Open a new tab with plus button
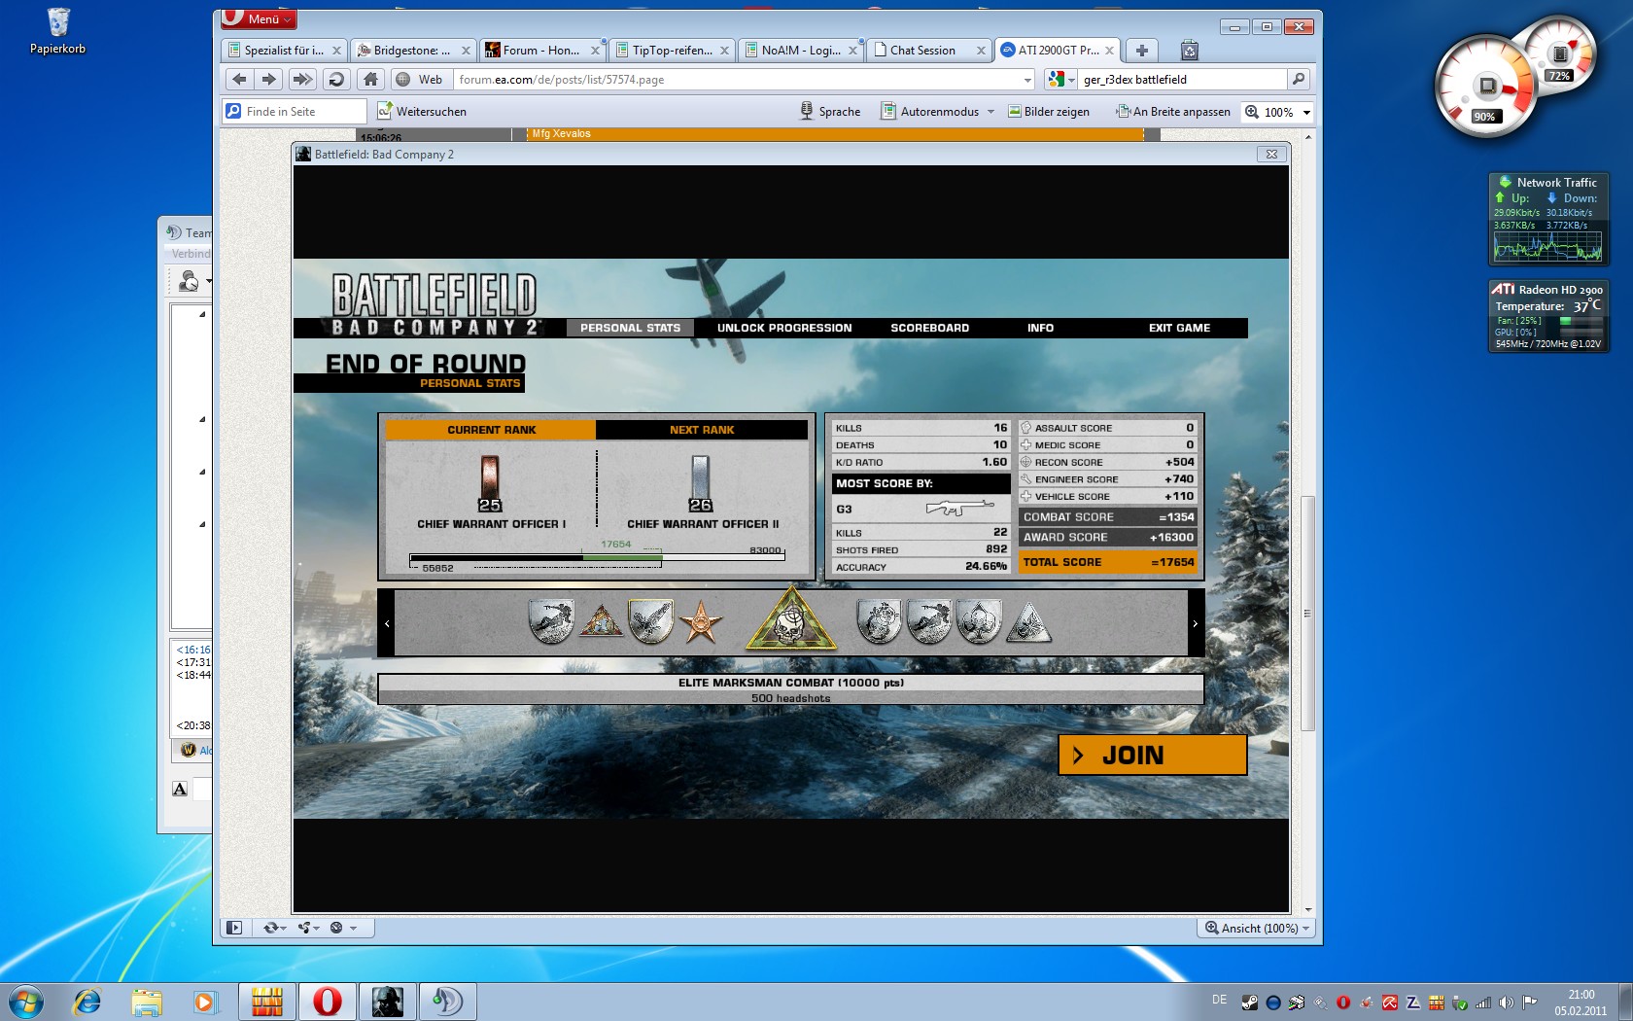 click(1142, 51)
